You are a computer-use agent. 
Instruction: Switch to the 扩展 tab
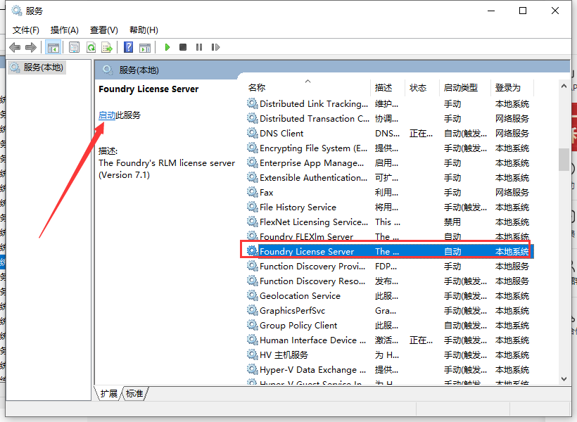[x=108, y=394]
